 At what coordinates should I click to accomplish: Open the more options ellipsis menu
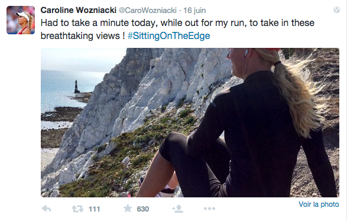pyautogui.click(x=209, y=209)
